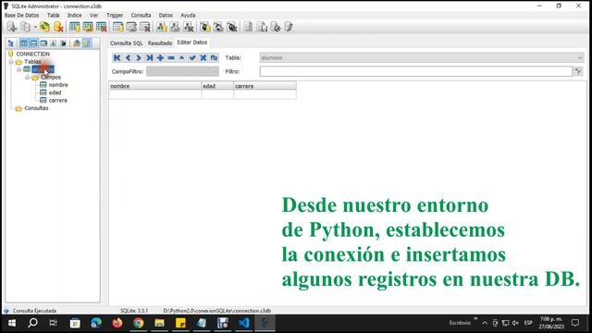This screenshot has width=592, height=333.
Task: Collapse the alumnos table node
Action: [19, 69]
